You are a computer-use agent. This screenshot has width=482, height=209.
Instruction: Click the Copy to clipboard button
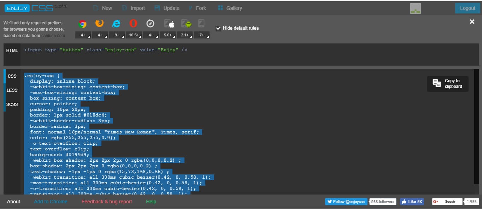[447, 84]
